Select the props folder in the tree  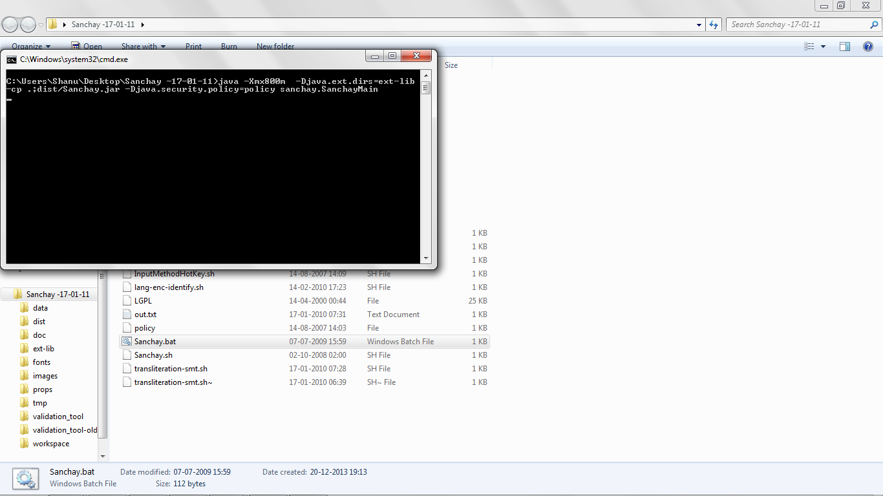point(43,389)
